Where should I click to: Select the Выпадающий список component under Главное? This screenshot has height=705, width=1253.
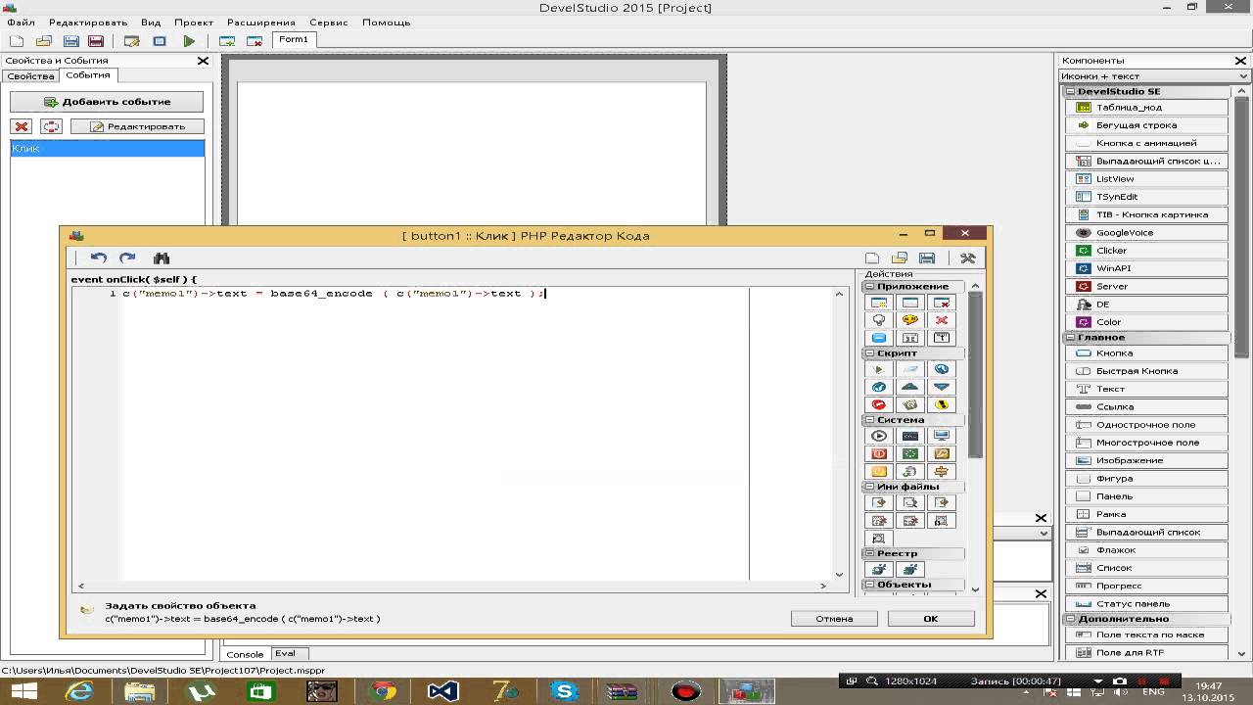pyautogui.click(x=1147, y=533)
